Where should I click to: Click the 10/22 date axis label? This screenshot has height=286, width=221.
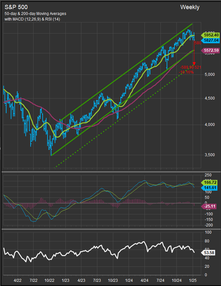50,280
